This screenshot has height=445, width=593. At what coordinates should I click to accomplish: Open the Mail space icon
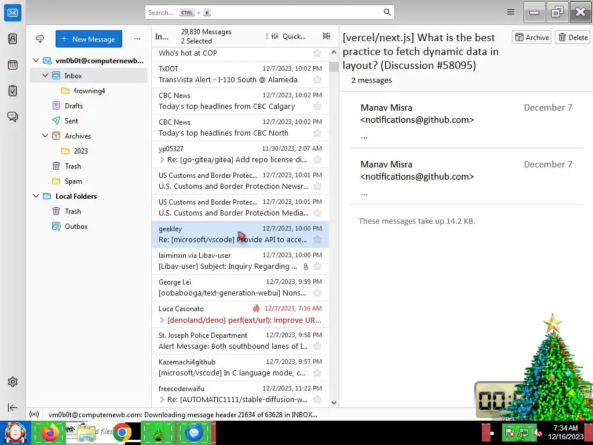pyautogui.click(x=13, y=13)
